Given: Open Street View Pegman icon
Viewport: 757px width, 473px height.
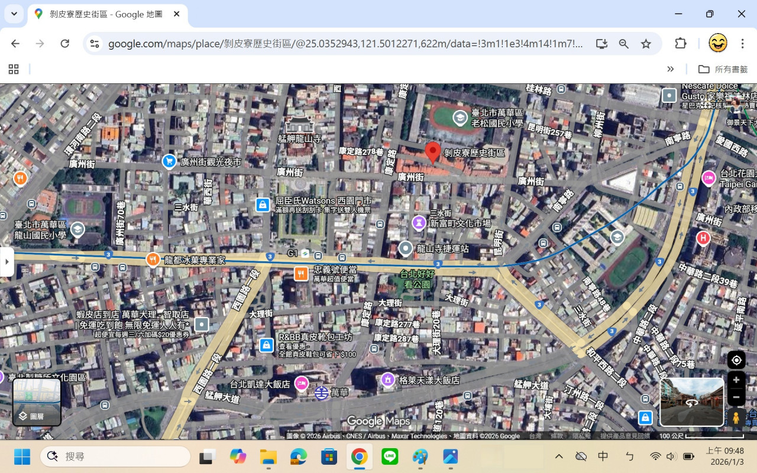Looking at the screenshot, I should pyautogui.click(x=736, y=417).
